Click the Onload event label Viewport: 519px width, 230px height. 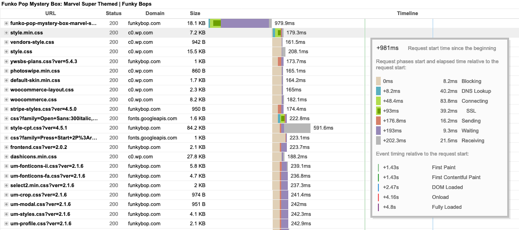point(440,197)
